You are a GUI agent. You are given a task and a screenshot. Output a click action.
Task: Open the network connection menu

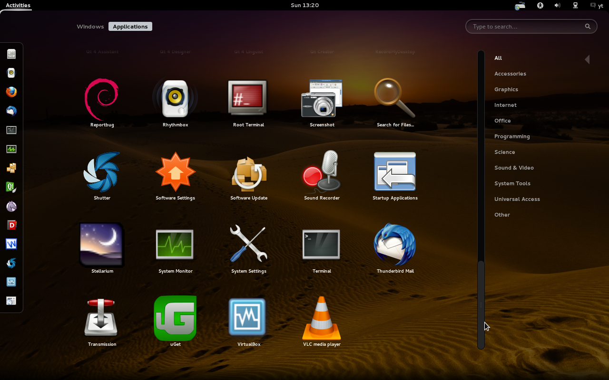click(575, 6)
